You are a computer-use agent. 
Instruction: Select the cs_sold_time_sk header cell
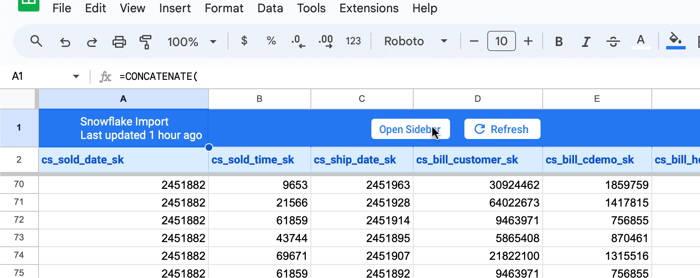point(260,160)
